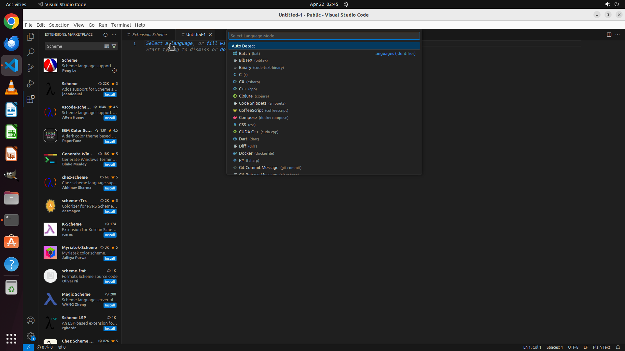Open the Search view icon
625x351 pixels.
[31, 52]
